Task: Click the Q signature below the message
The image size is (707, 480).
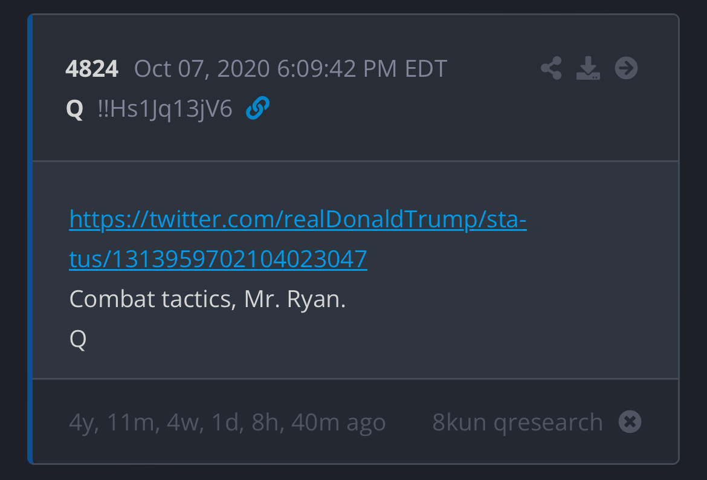Action: point(78,339)
